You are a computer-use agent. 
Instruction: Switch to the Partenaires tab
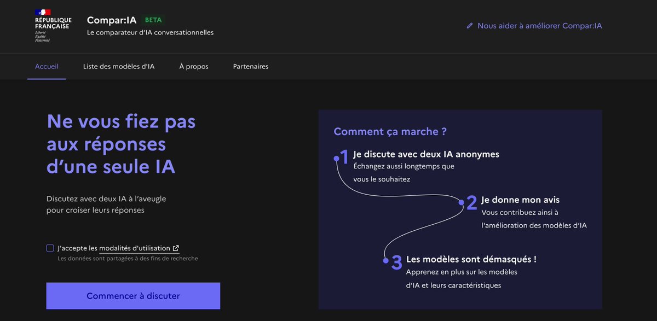(x=251, y=67)
